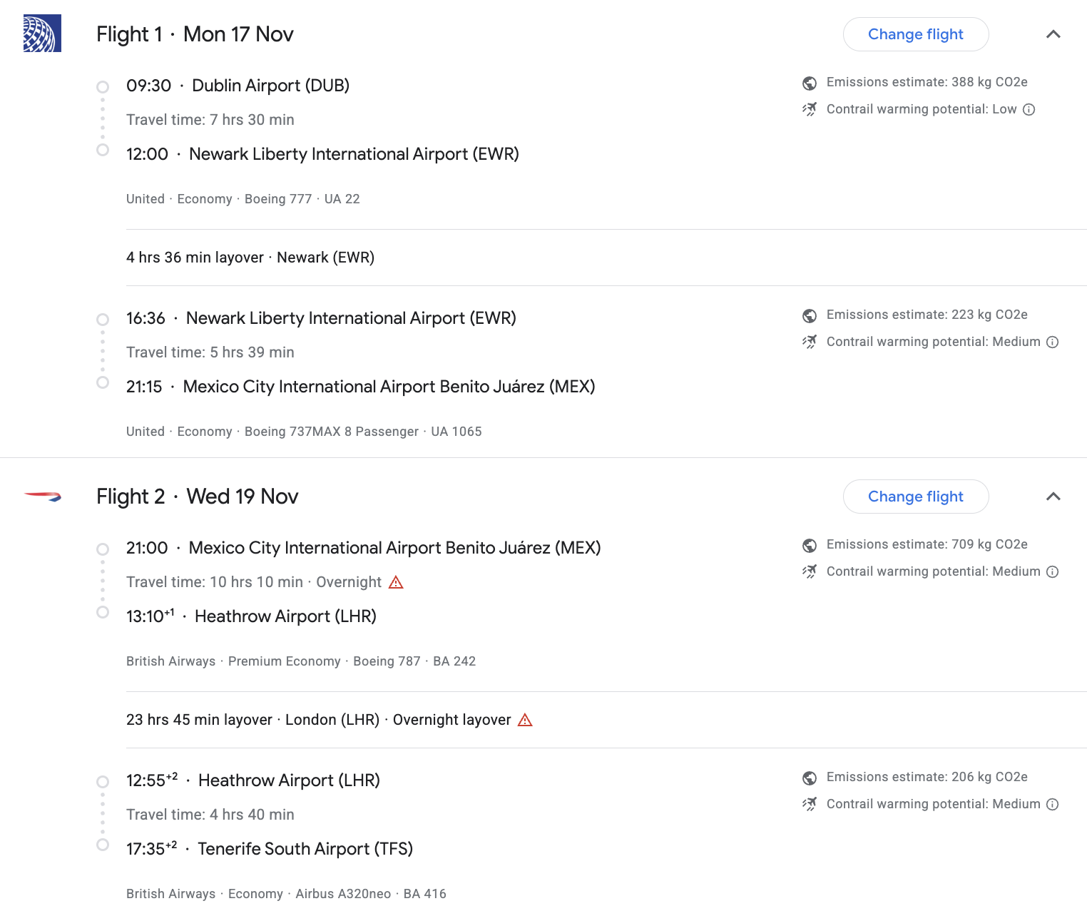The image size is (1087, 916).
Task: Open the info icon for the final leg contrail warming
Action: (x=1053, y=804)
